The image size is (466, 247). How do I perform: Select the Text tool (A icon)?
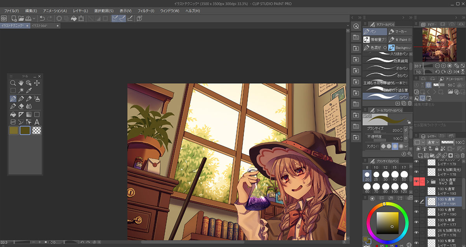coord(37,122)
